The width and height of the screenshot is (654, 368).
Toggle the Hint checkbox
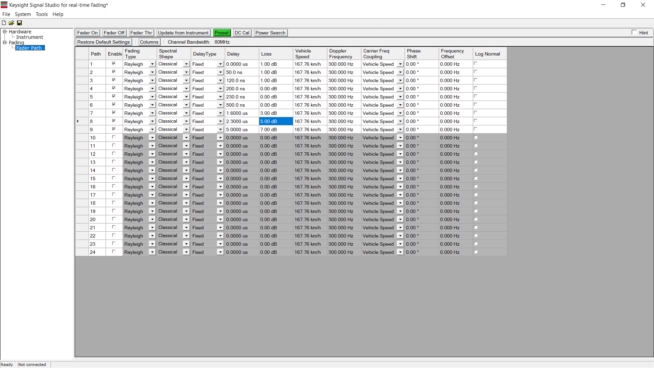click(634, 32)
